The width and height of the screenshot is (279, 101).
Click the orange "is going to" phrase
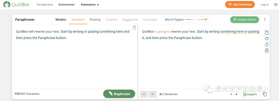click(162, 32)
